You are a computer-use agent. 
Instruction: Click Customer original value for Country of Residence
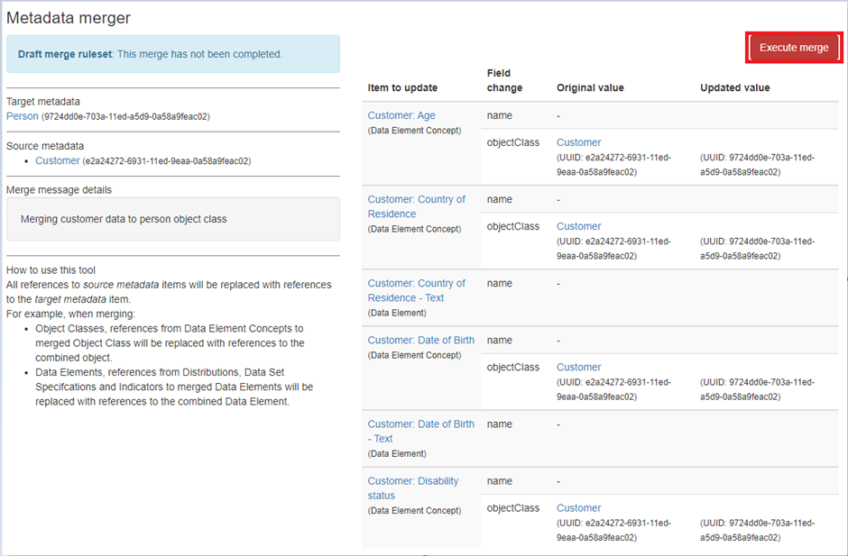[x=578, y=226]
